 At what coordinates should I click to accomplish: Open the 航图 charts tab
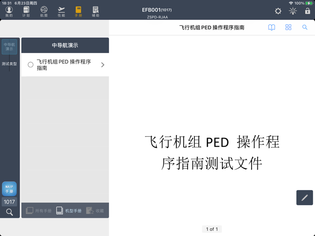pyautogui.click(x=44, y=12)
